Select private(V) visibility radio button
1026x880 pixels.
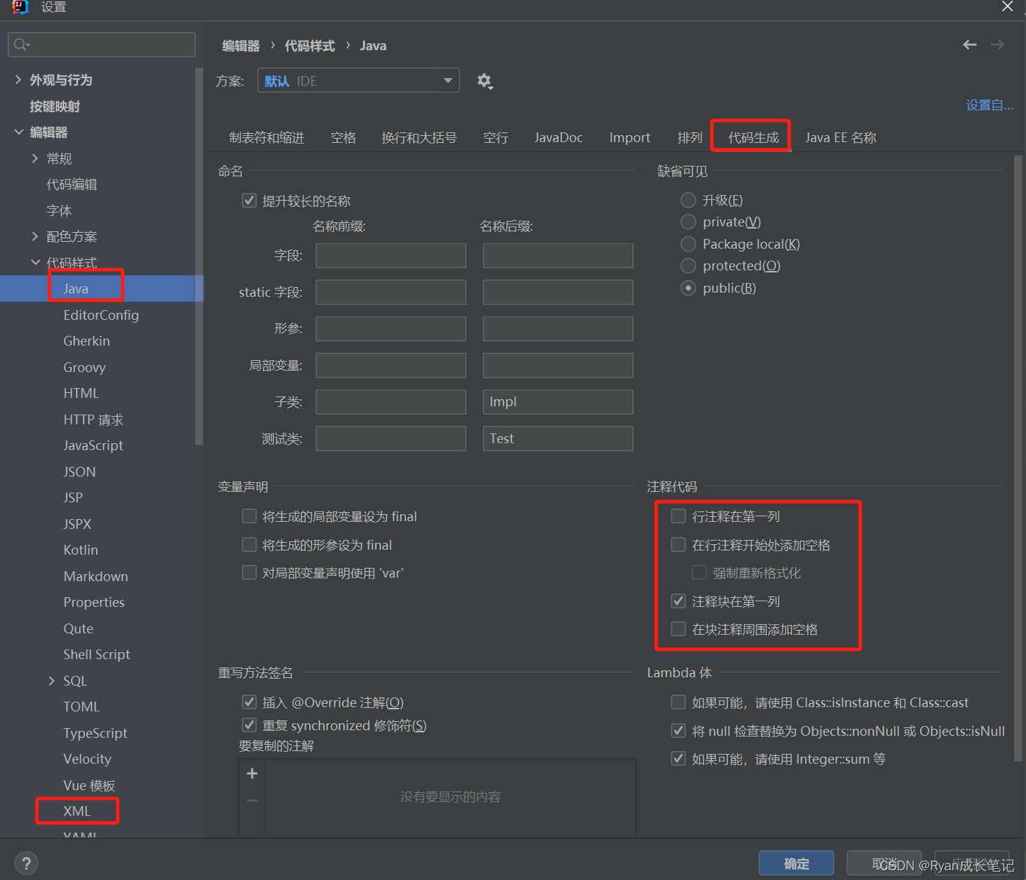(x=688, y=222)
